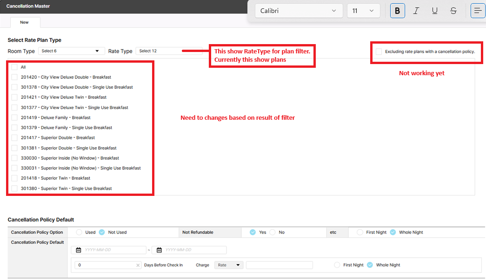
Task: Toggle Bold formatting button
Action: tap(397, 11)
